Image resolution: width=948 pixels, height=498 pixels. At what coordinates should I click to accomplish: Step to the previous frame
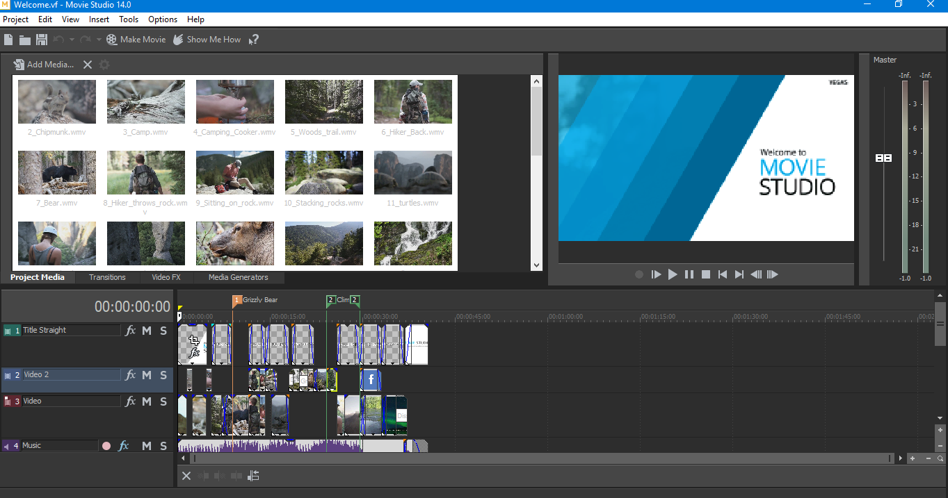[x=756, y=274]
